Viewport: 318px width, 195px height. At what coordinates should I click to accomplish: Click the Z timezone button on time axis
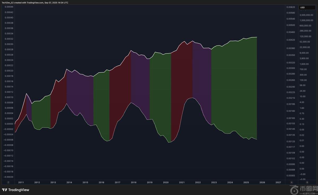(8, 182)
